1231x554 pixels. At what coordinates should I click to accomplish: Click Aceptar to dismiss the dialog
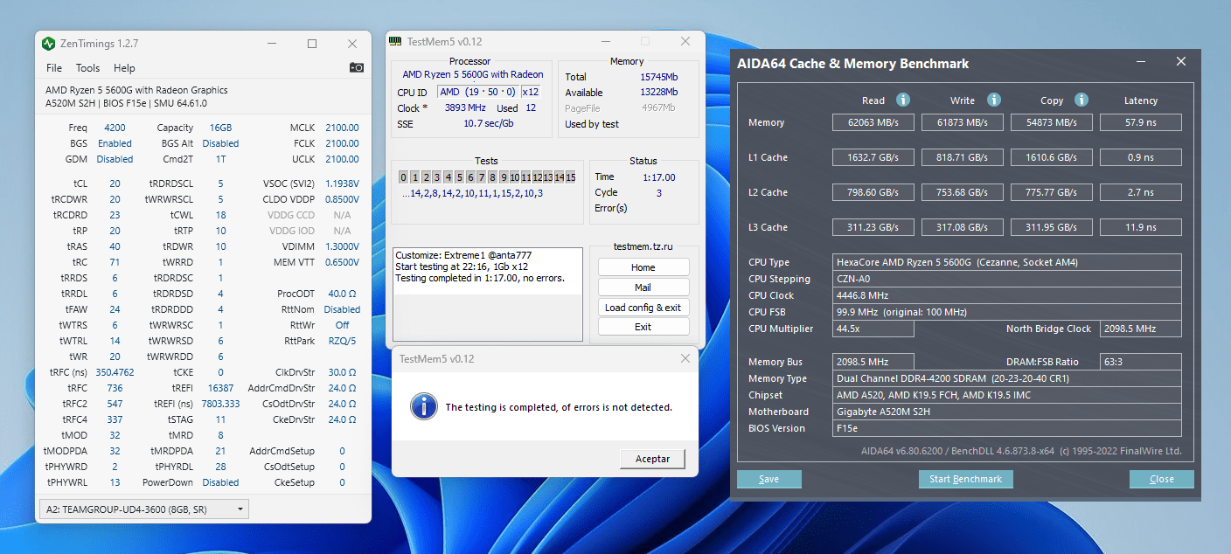[652, 459]
